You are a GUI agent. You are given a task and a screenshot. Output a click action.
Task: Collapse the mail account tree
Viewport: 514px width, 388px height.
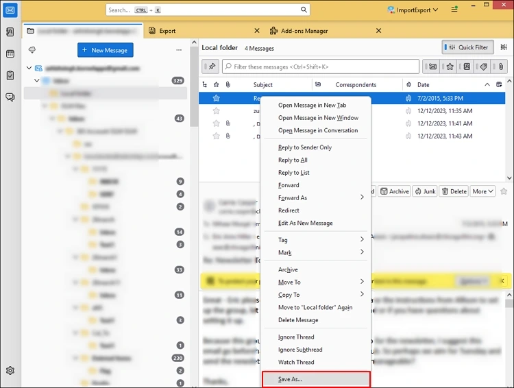(x=29, y=68)
